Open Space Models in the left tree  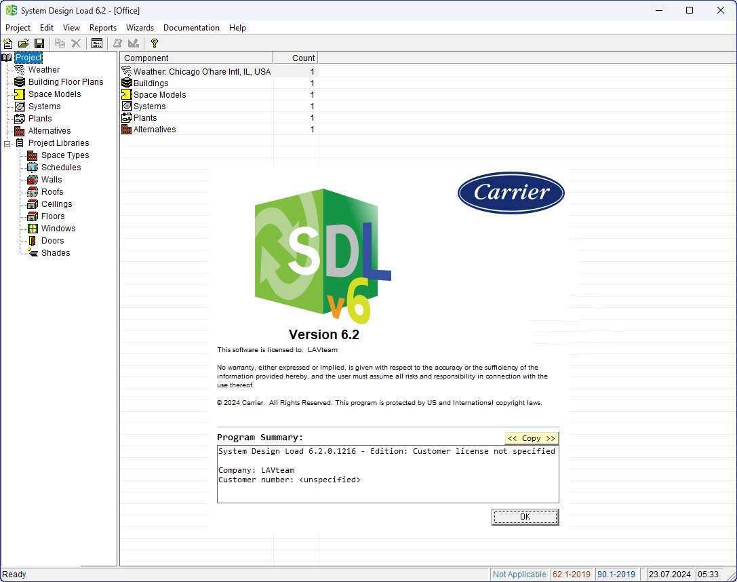(54, 94)
